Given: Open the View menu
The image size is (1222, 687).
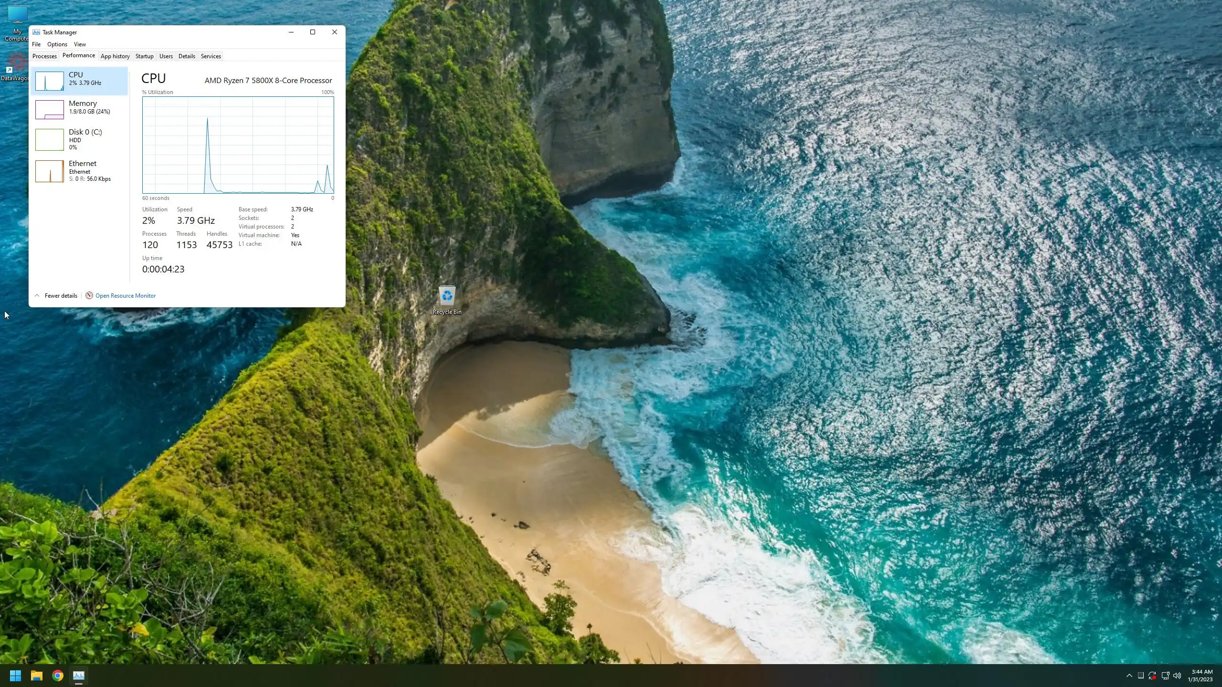Looking at the screenshot, I should [x=80, y=44].
